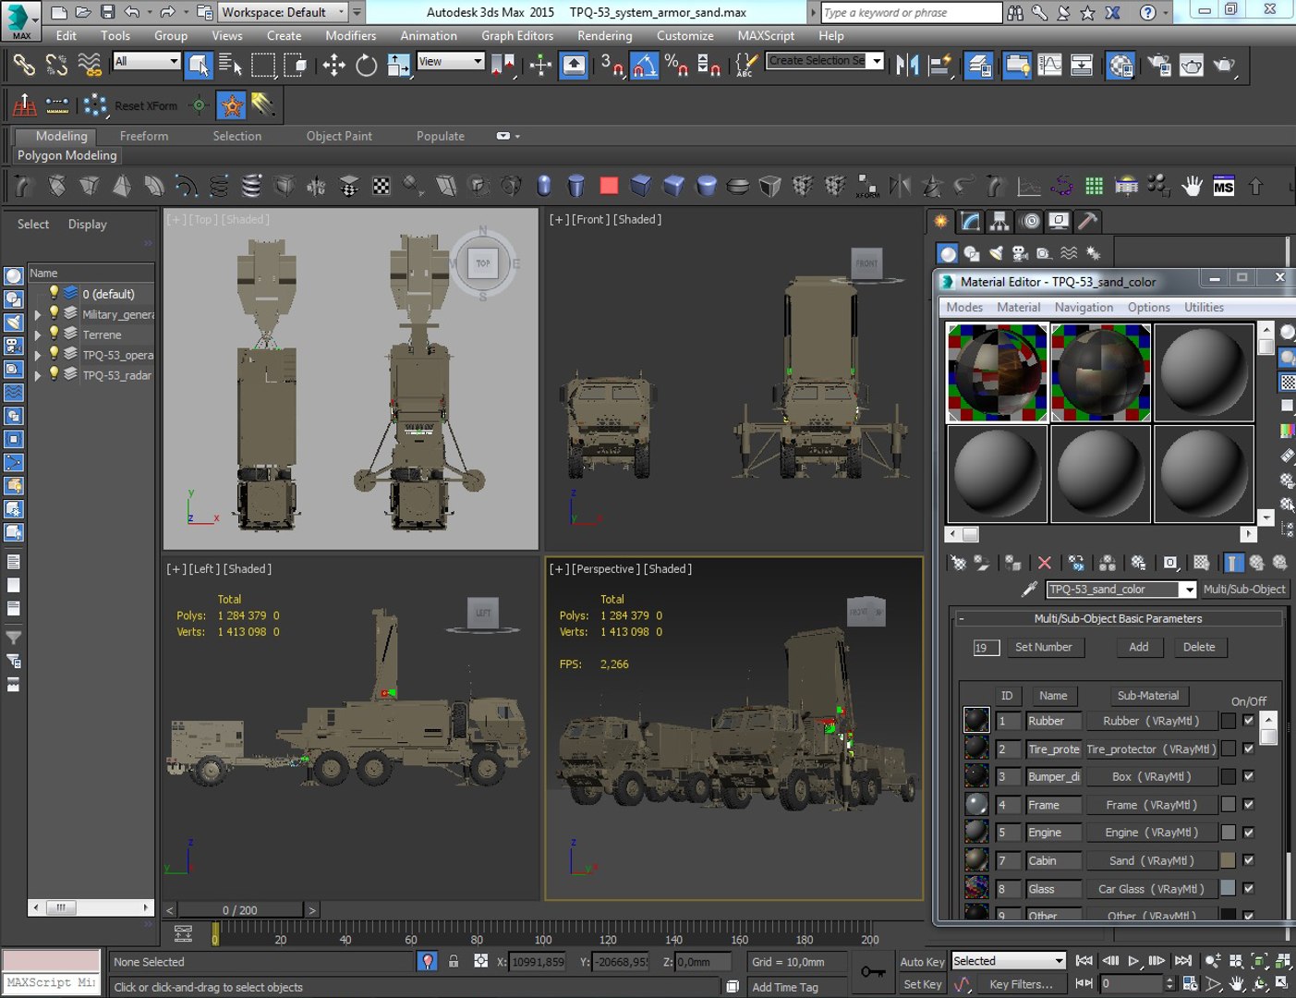Viewport: 1296px width, 998px height.
Task: Expand the TPQ-53_opera layer
Action: click(x=38, y=355)
